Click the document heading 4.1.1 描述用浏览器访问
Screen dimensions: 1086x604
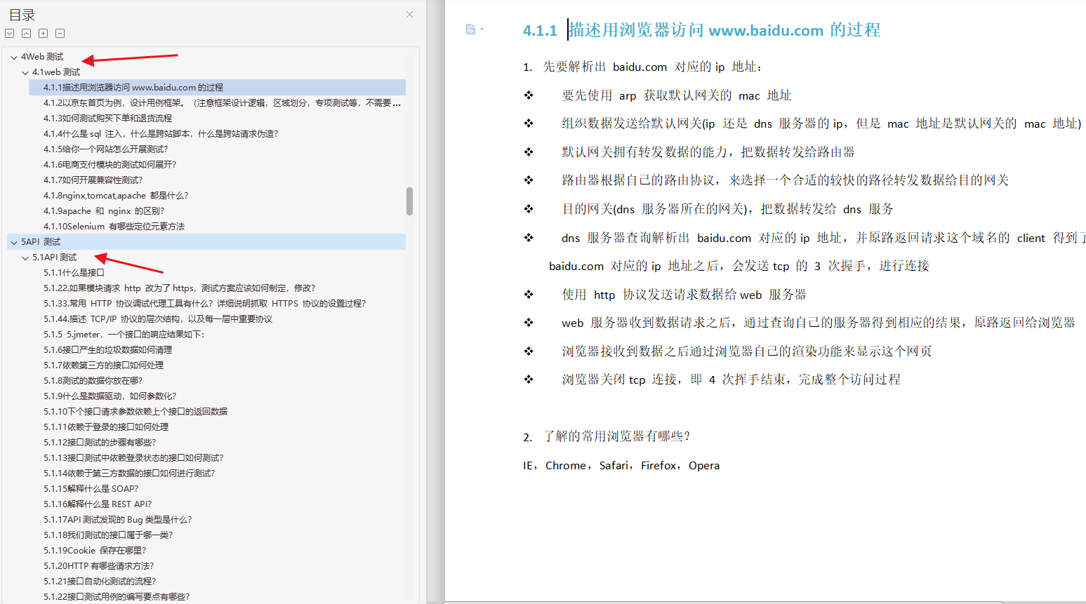point(701,30)
